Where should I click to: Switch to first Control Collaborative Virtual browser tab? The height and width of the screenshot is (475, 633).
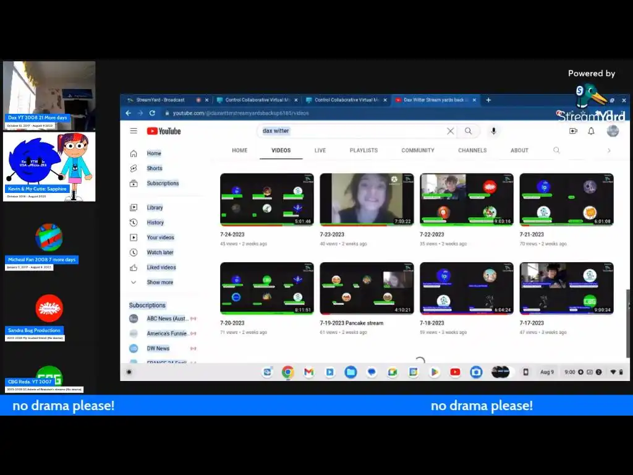[257, 100]
